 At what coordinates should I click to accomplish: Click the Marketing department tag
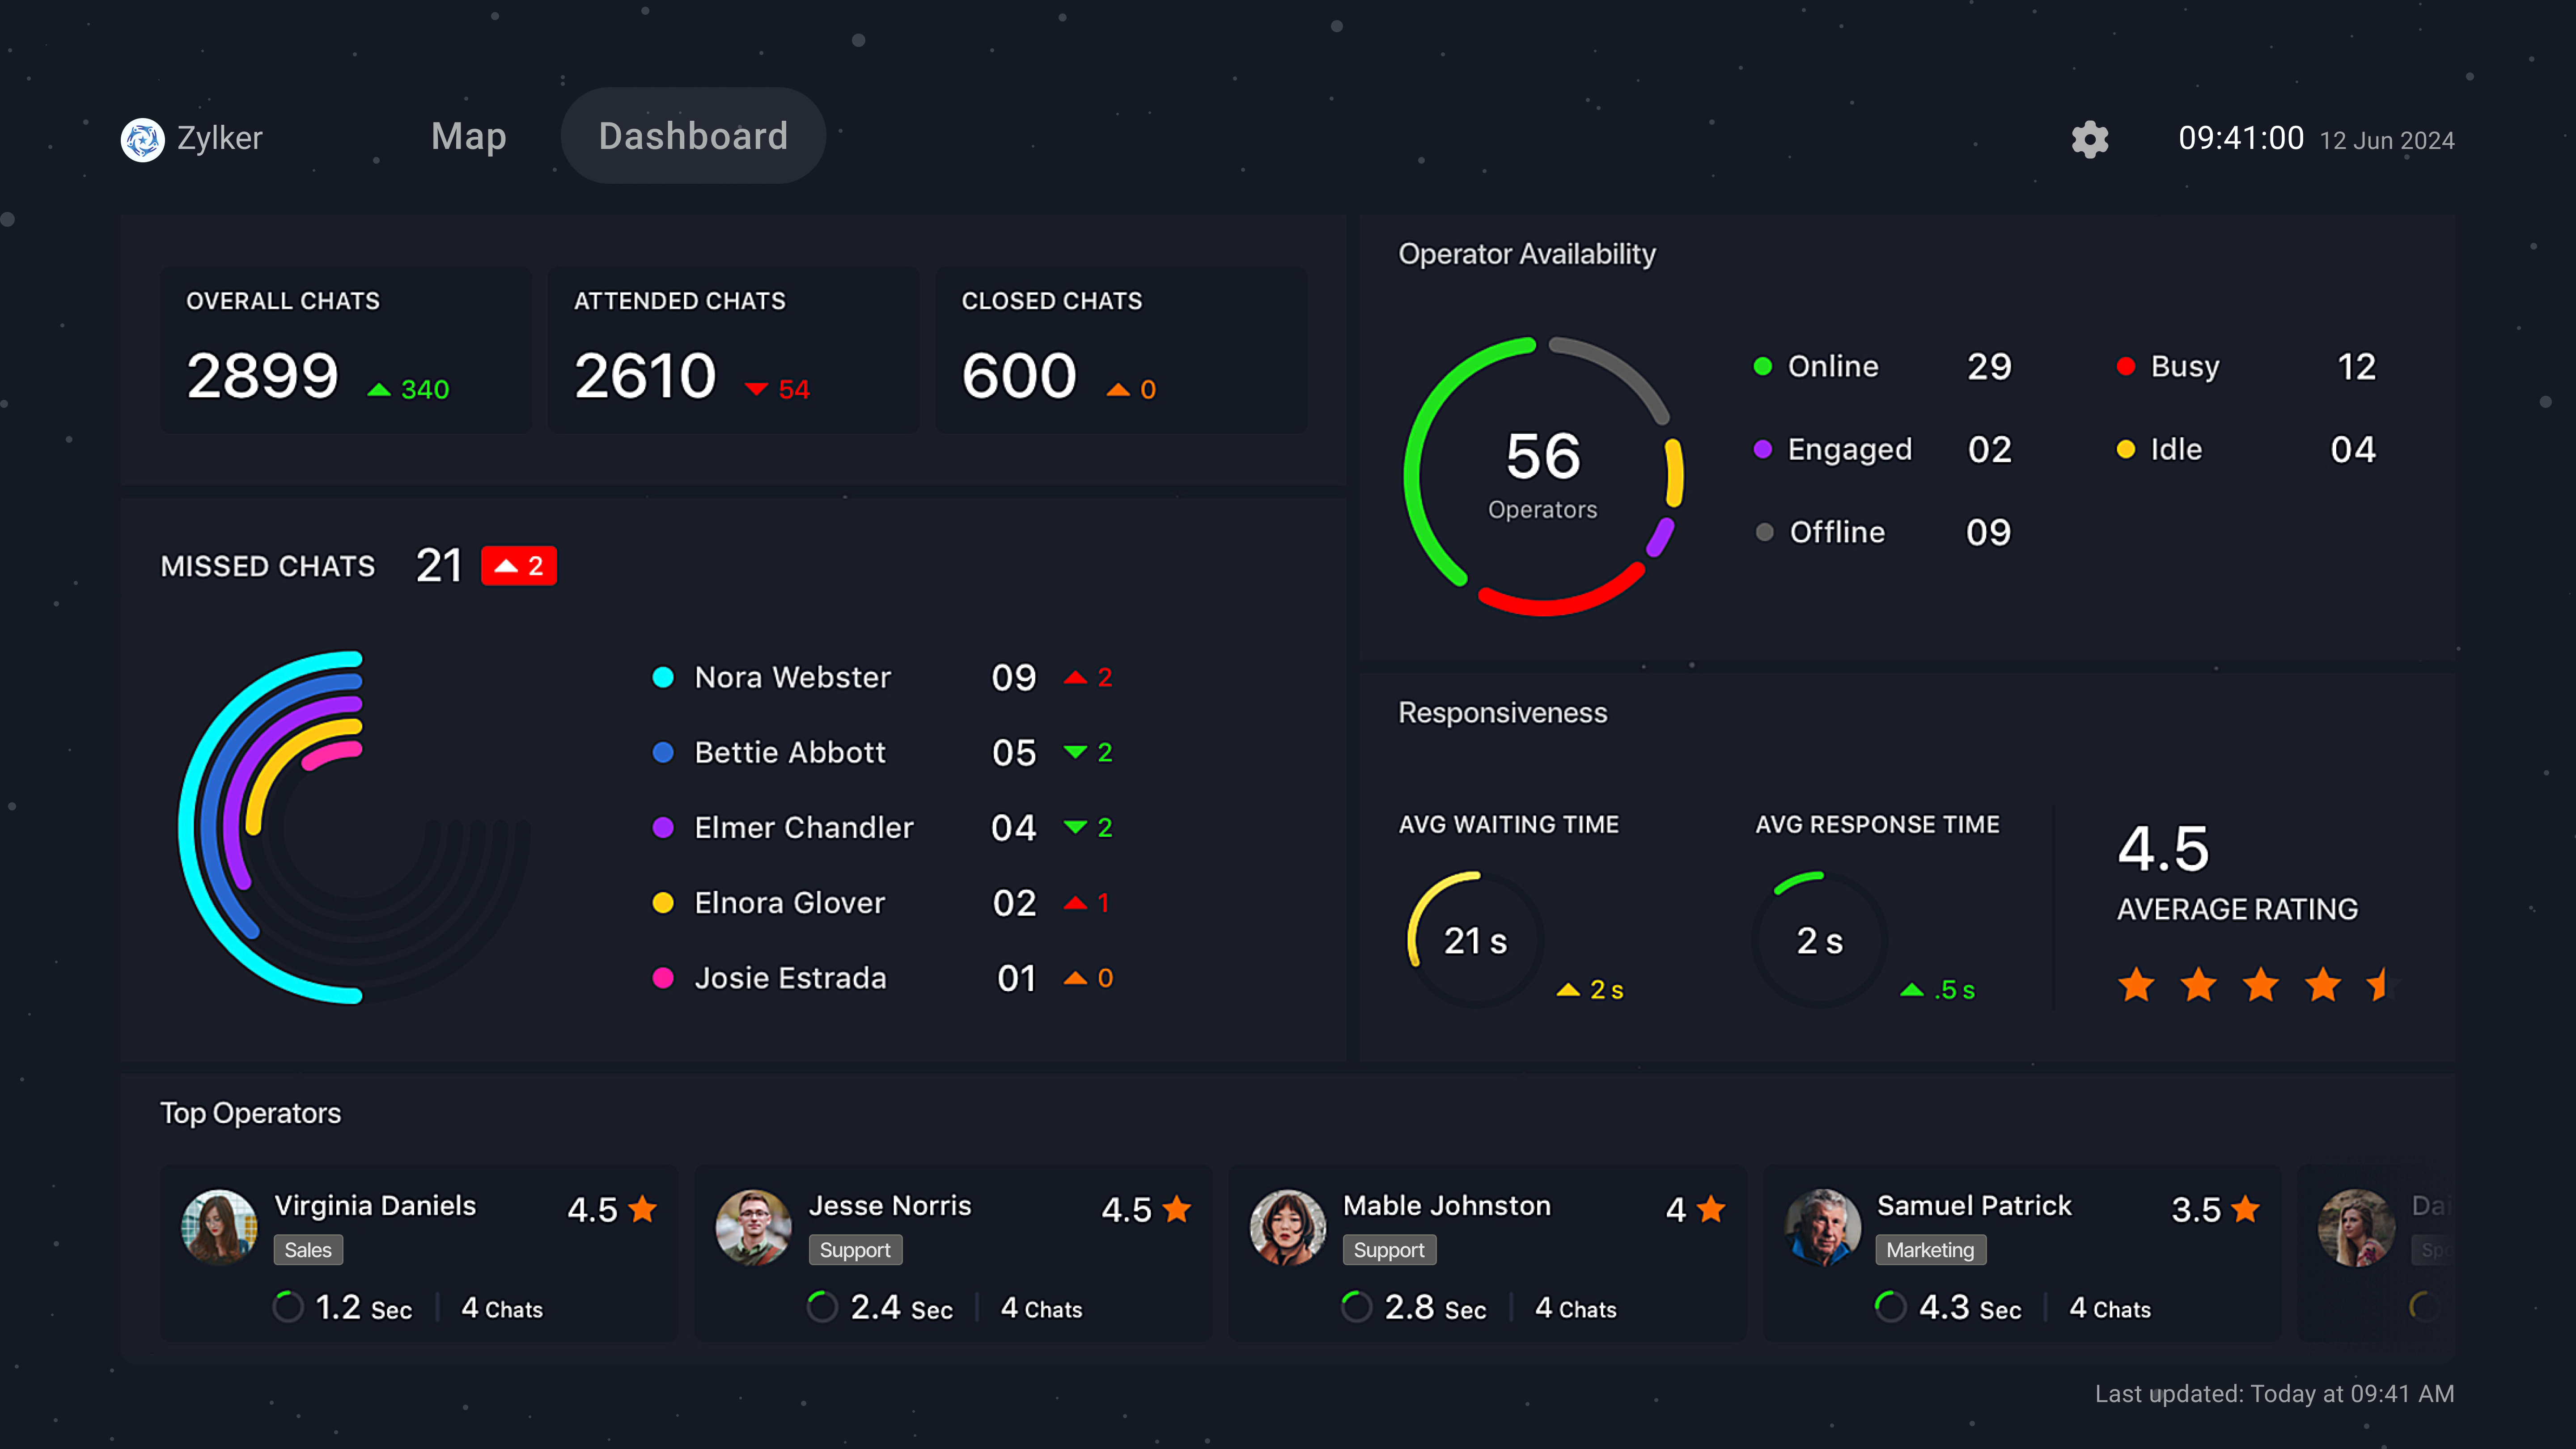coord(1930,1250)
